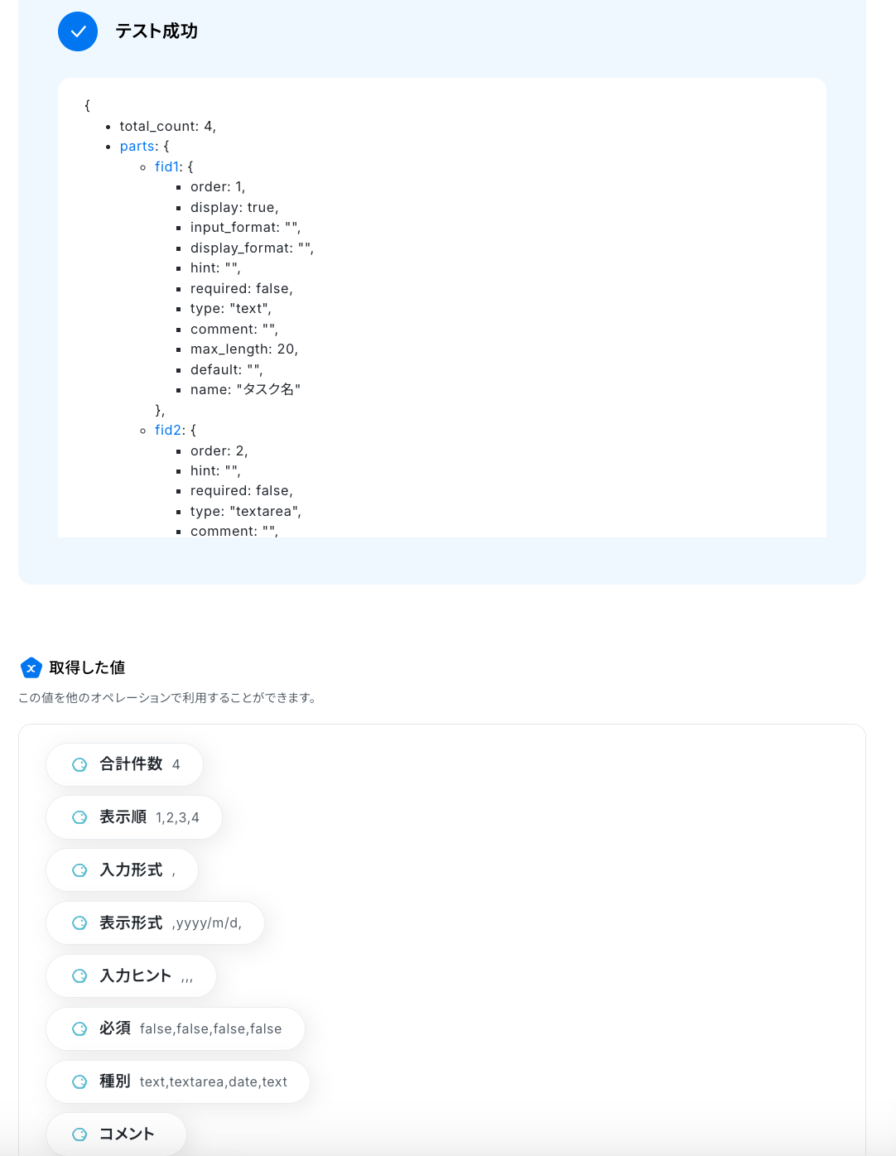This screenshot has height=1156, width=896.
Task: Click the icon in the 必須 chip
Action: pyautogui.click(x=79, y=1029)
